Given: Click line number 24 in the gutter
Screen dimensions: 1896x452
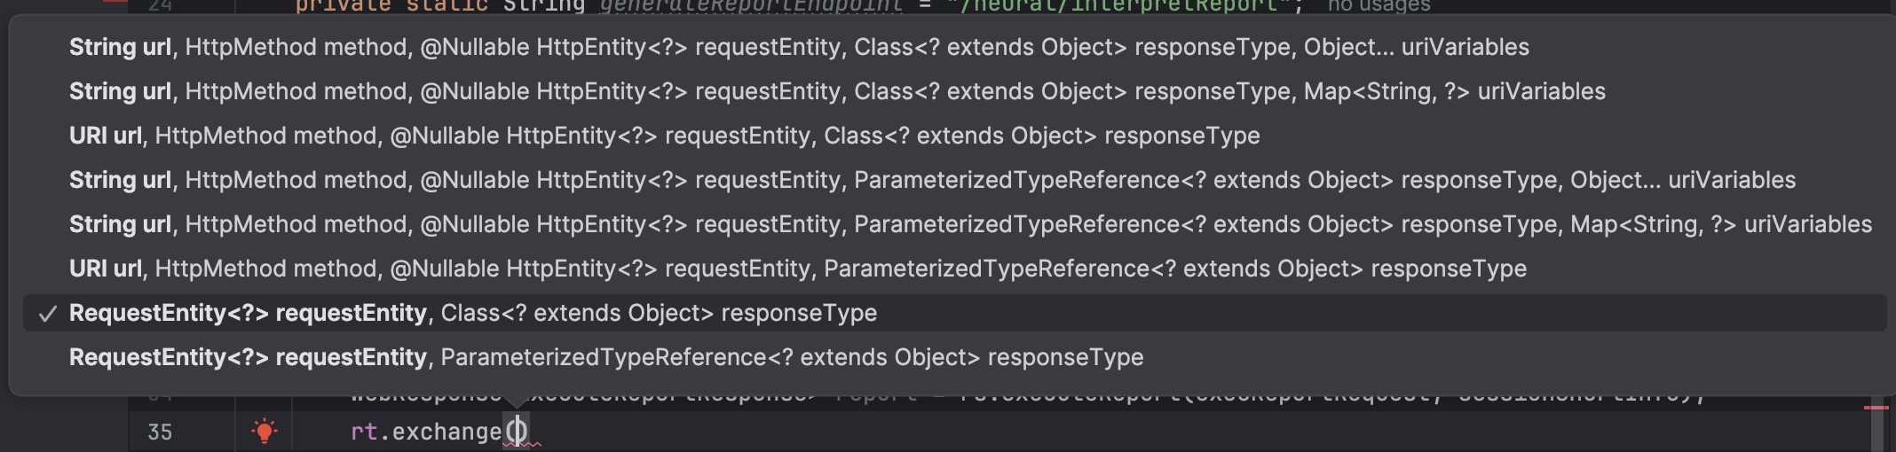Looking at the screenshot, I should click(160, 5).
